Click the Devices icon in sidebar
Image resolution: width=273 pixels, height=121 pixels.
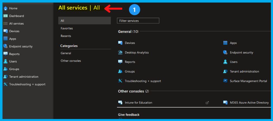pyautogui.click(x=6, y=31)
